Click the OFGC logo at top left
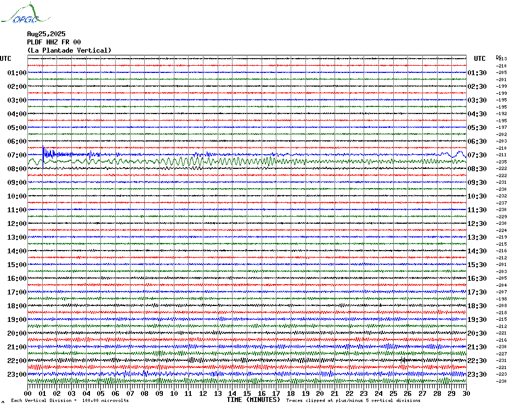Viewport: 510px width, 408px height. coord(25,13)
